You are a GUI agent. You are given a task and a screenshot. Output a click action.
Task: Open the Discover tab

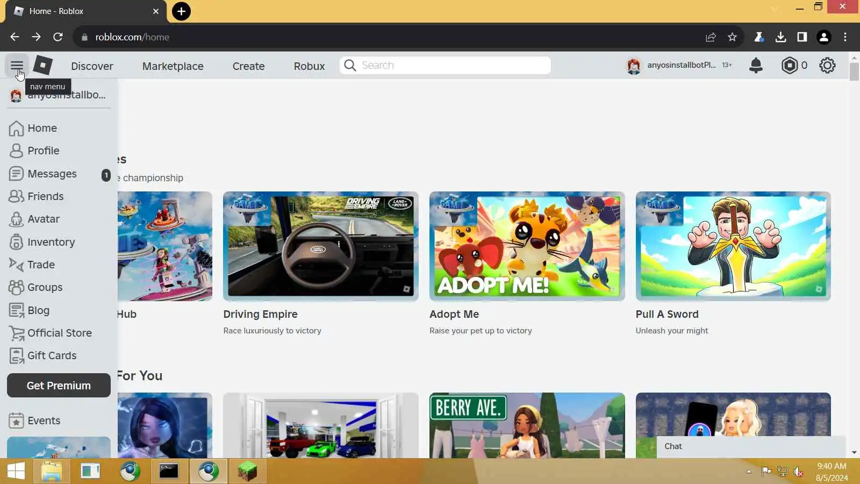pyautogui.click(x=92, y=66)
